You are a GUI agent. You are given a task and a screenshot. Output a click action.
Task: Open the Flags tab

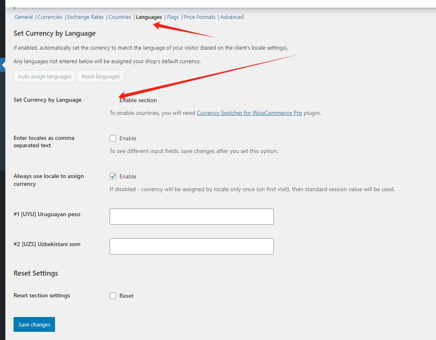click(x=173, y=17)
